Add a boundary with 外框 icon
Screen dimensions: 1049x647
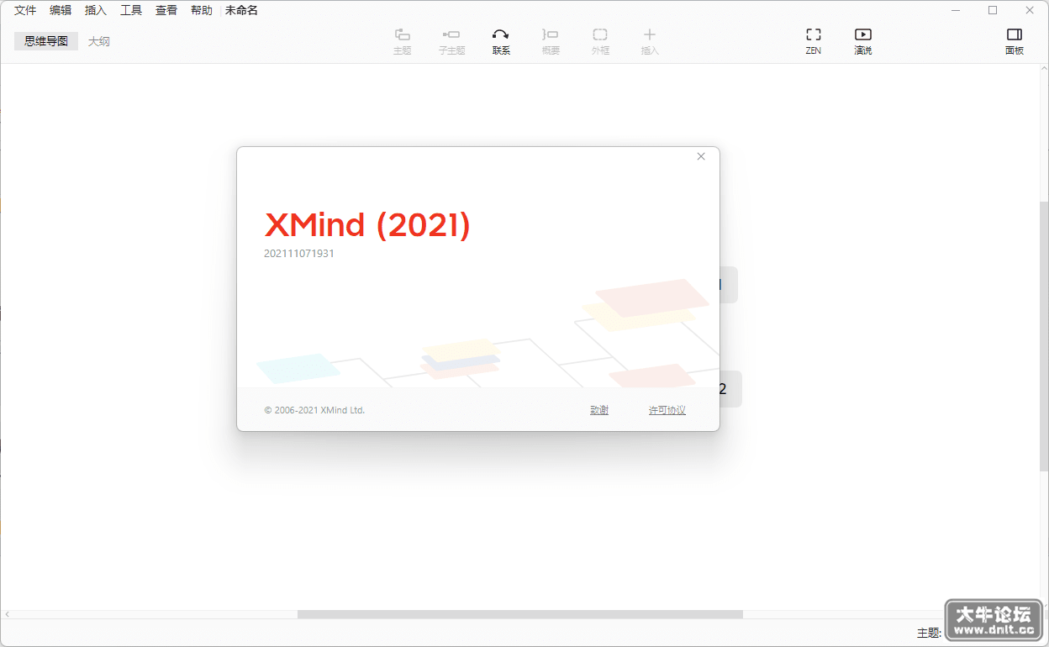[x=600, y=41]
